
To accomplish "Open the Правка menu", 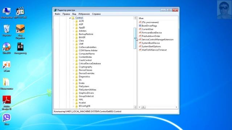I will point(66,14).
